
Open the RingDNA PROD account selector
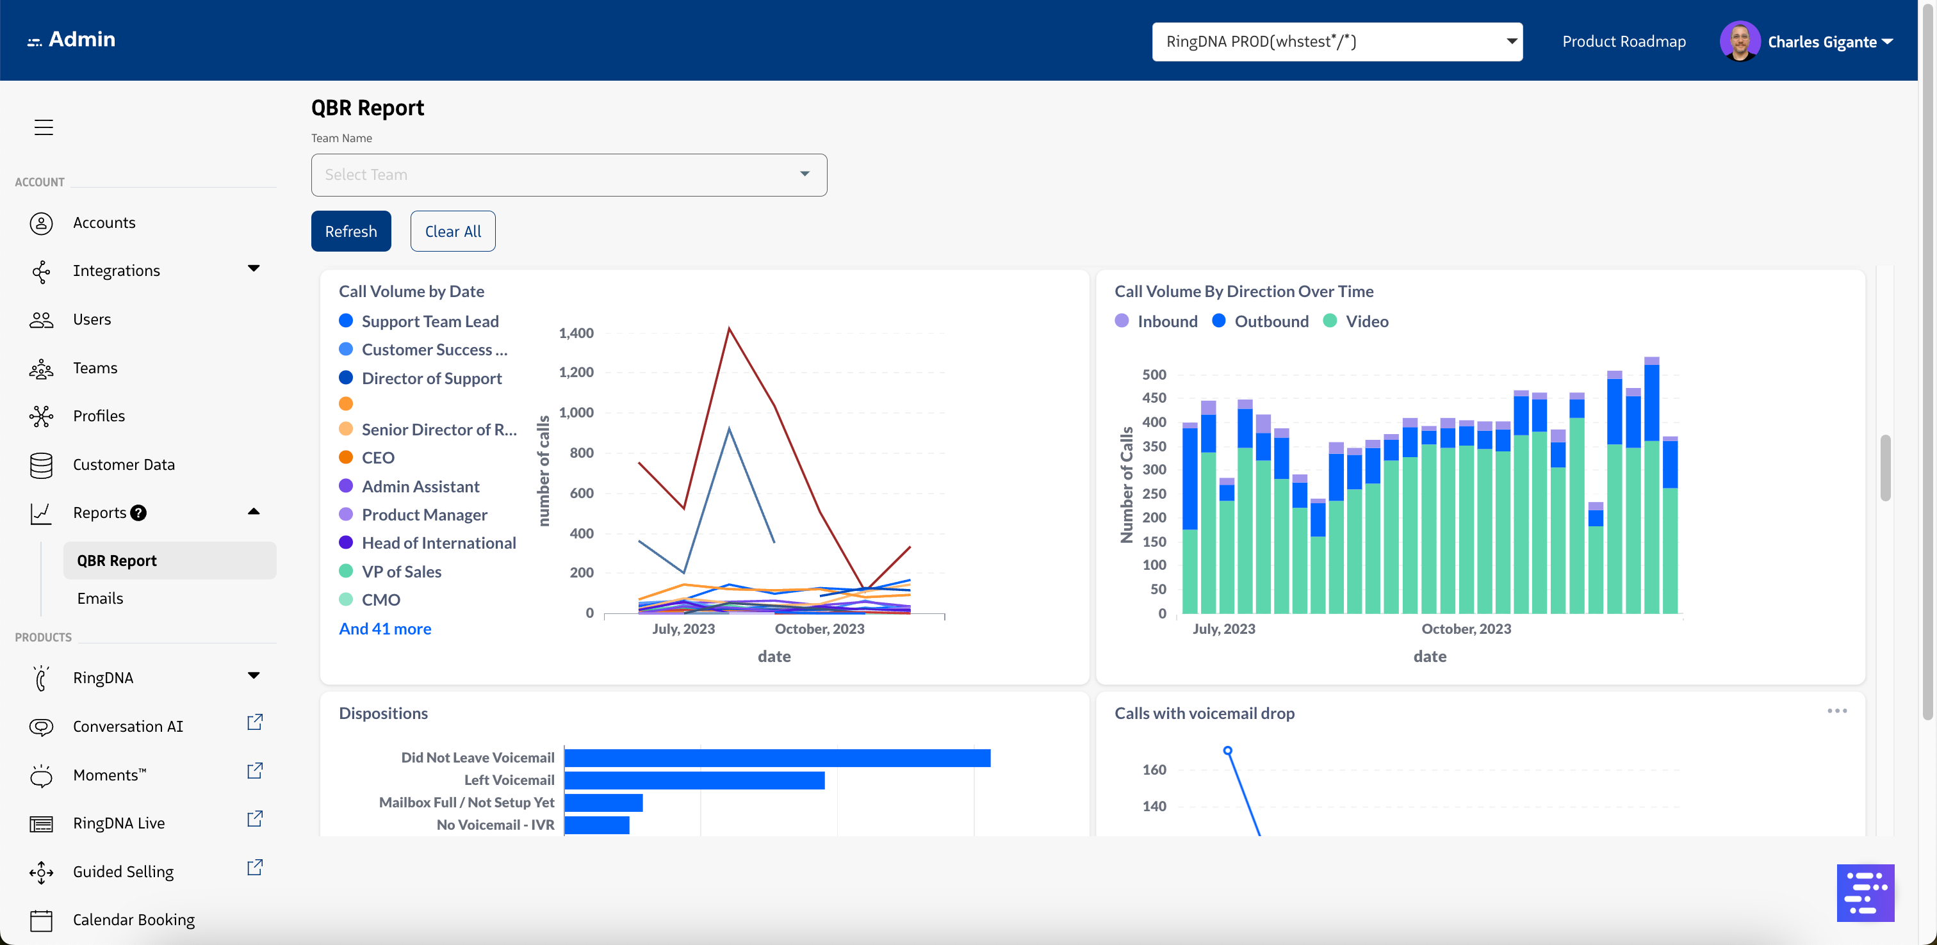pos(1336,42)
